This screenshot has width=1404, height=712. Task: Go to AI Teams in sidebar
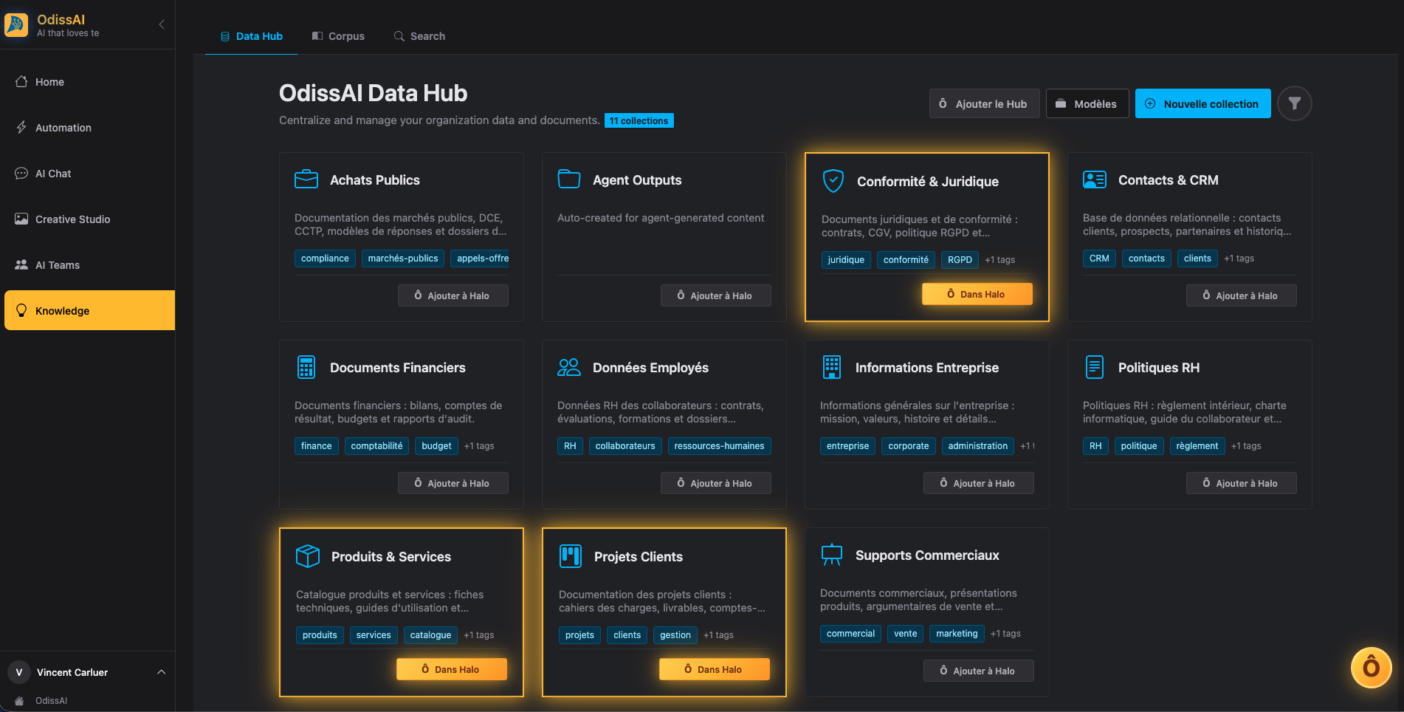pos(58,265)
